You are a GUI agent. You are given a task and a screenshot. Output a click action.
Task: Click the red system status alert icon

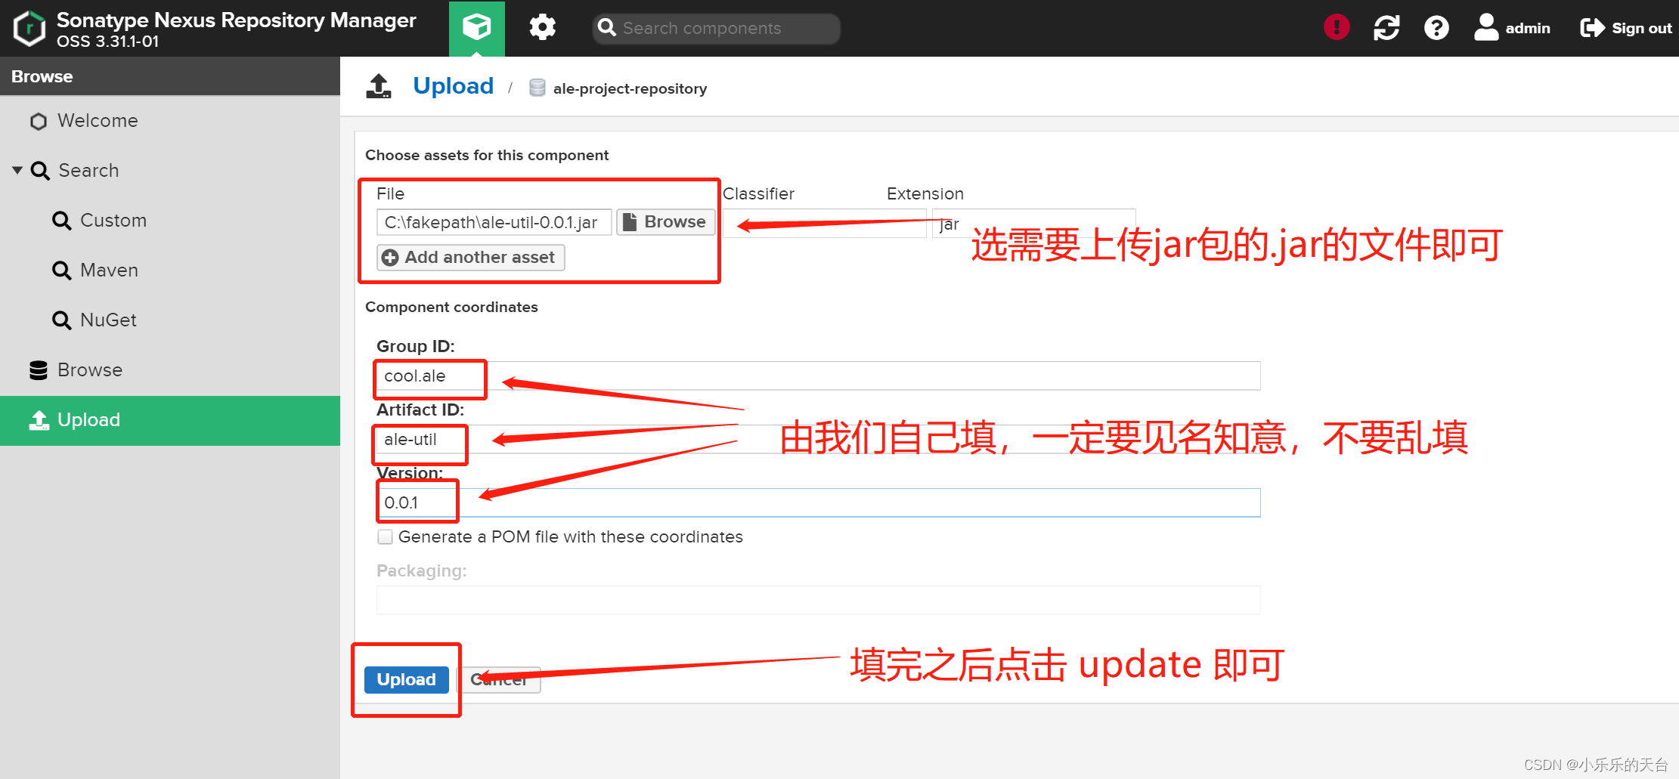click(1337, 28)
